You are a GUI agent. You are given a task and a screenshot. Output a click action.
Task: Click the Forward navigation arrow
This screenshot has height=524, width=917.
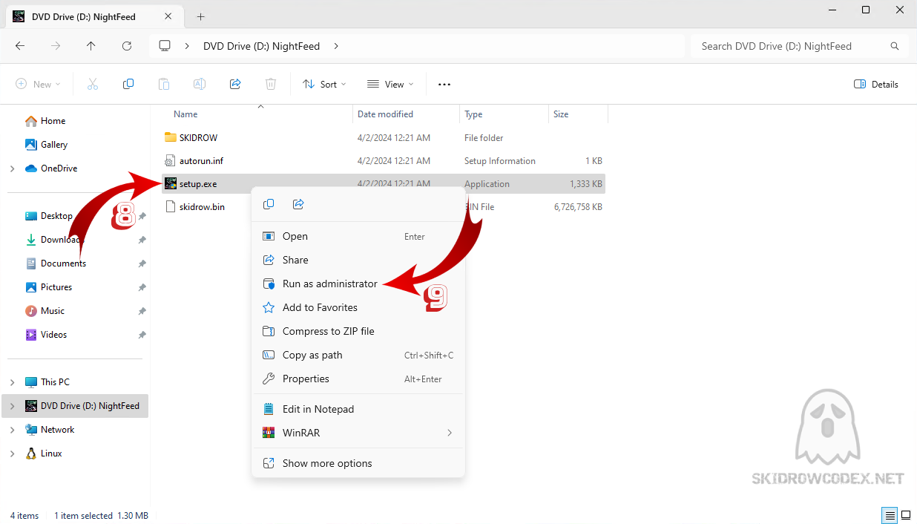[56, 46]
